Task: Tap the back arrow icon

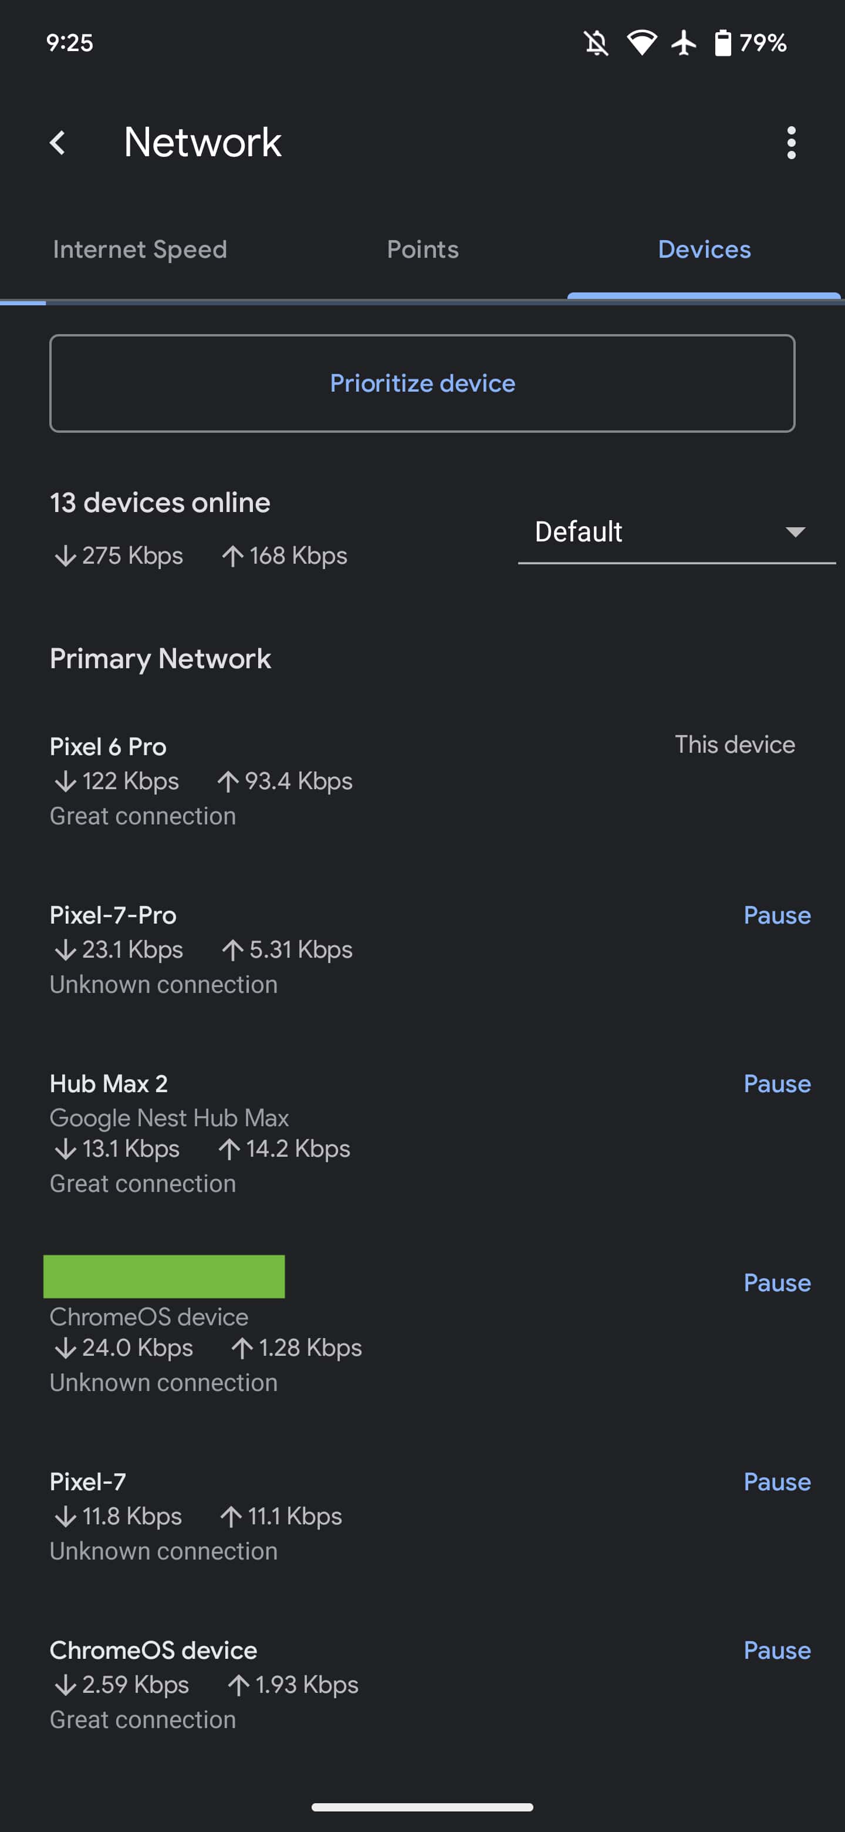Action: (x=58, y=142)
